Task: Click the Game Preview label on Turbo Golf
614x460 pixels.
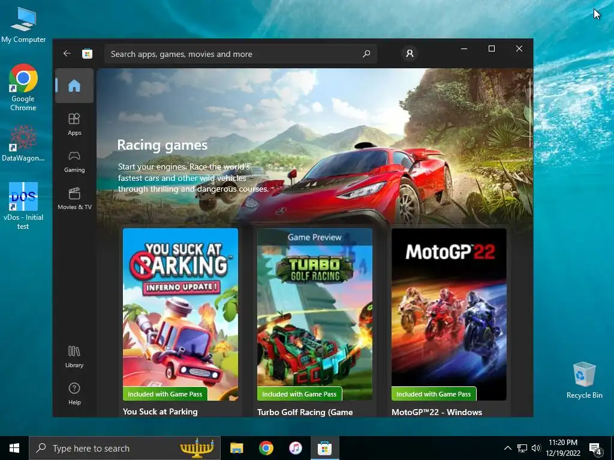Action: click(x=314, y=237)
